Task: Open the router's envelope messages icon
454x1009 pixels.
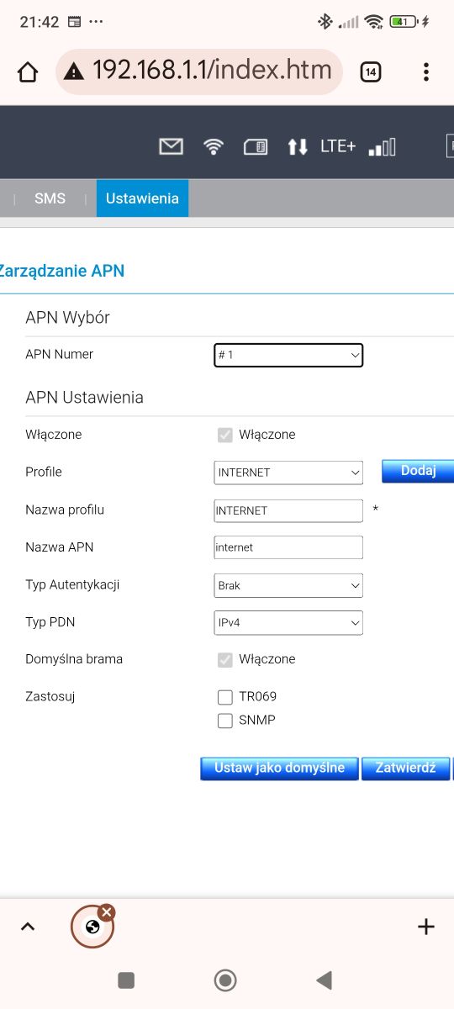Action: 171,147
